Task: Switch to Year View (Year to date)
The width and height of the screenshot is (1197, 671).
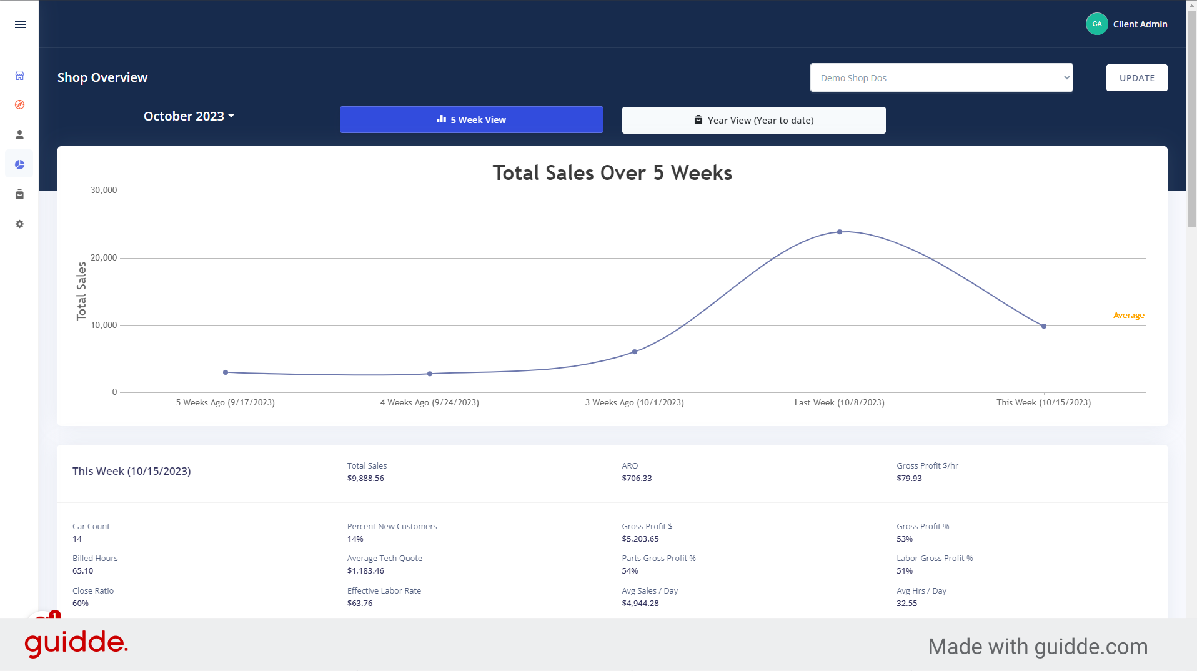Action: click(x=753, y=120)
